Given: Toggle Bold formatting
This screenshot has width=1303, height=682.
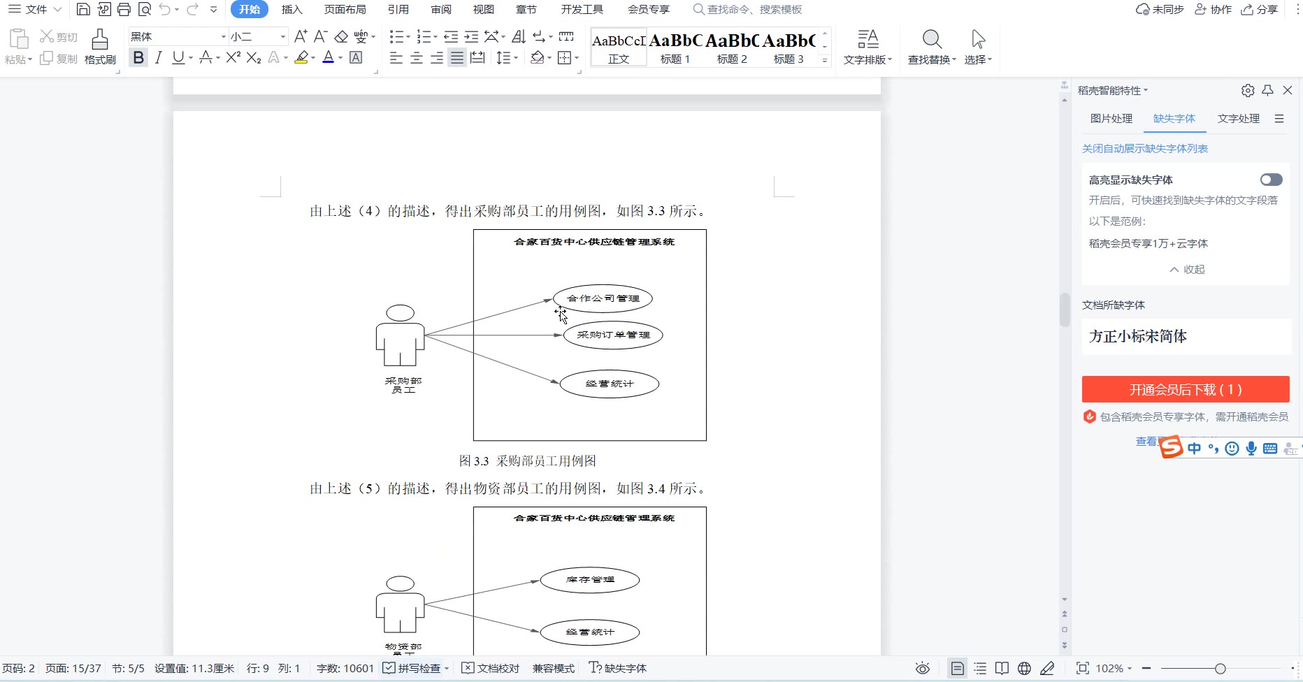Looking at the screenshot, I should (138, 58).
